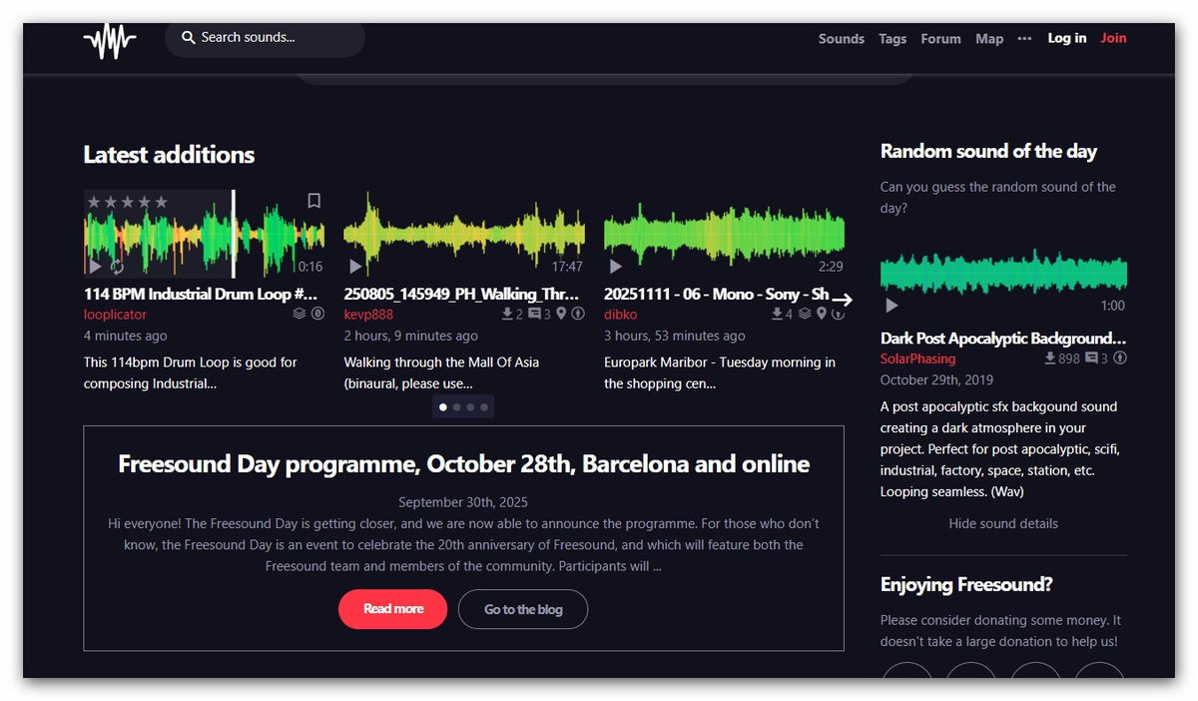
Task: Open the dibko user profile
Action: (x=621, y=315)
